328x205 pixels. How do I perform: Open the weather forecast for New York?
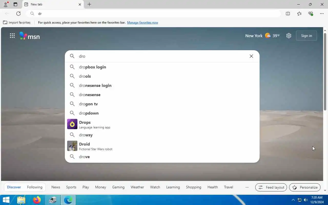click(x=262, y=36)
